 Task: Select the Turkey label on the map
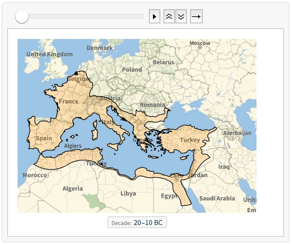(x=190, y=140)
